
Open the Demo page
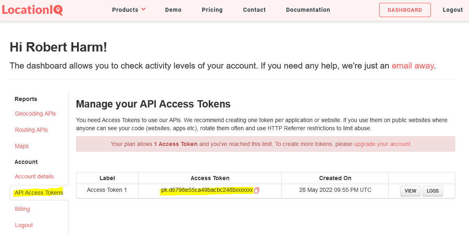tap(173, 10)
